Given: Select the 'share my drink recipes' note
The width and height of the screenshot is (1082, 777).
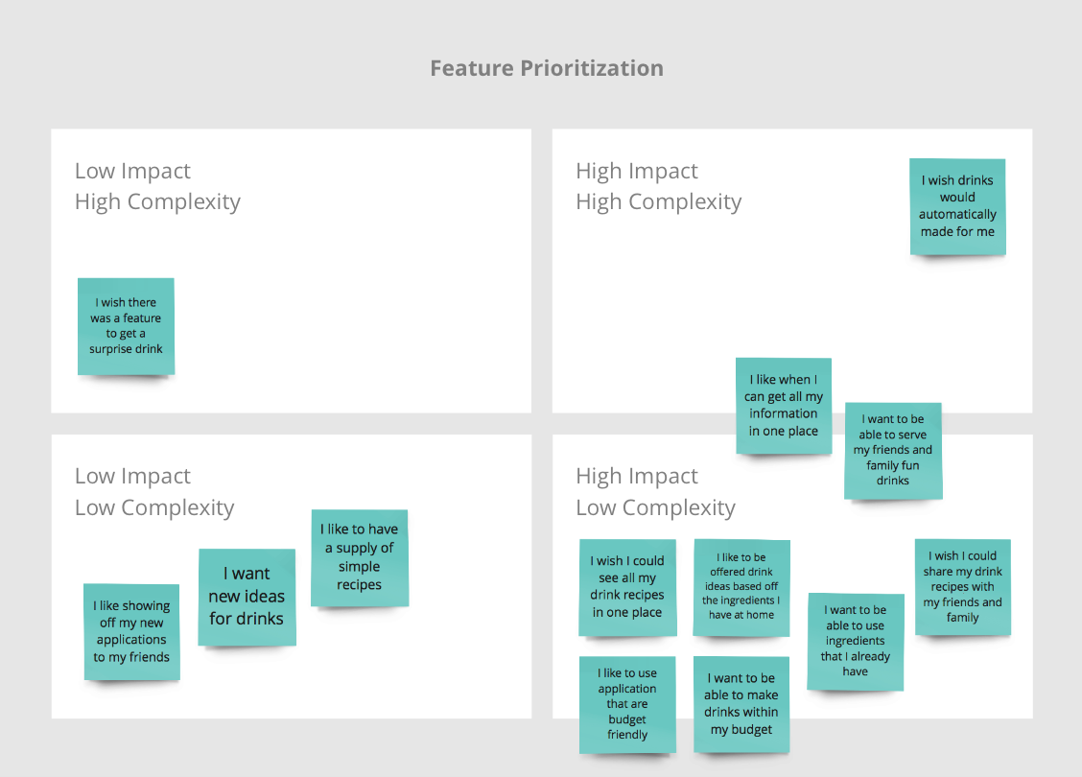Looking at the screenshot, I should click(962, 586).
